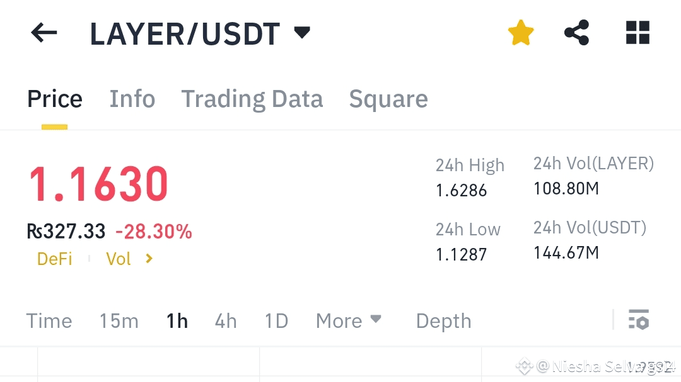Tap the DeFi category tag
Viewport: 681px width, 382px height.
pyautogui.click(x=55, y=259)
